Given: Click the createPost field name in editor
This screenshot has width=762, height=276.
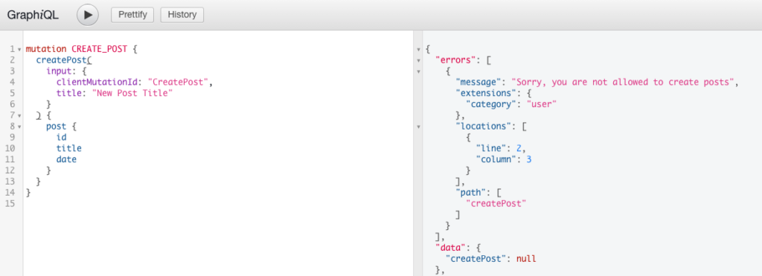Looking at the screenshot, I should pos(62,60).
